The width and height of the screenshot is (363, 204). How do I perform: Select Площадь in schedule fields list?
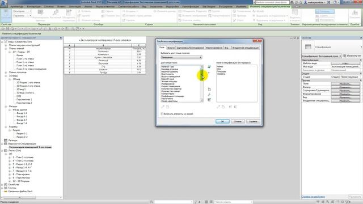(x=222, y=71)
